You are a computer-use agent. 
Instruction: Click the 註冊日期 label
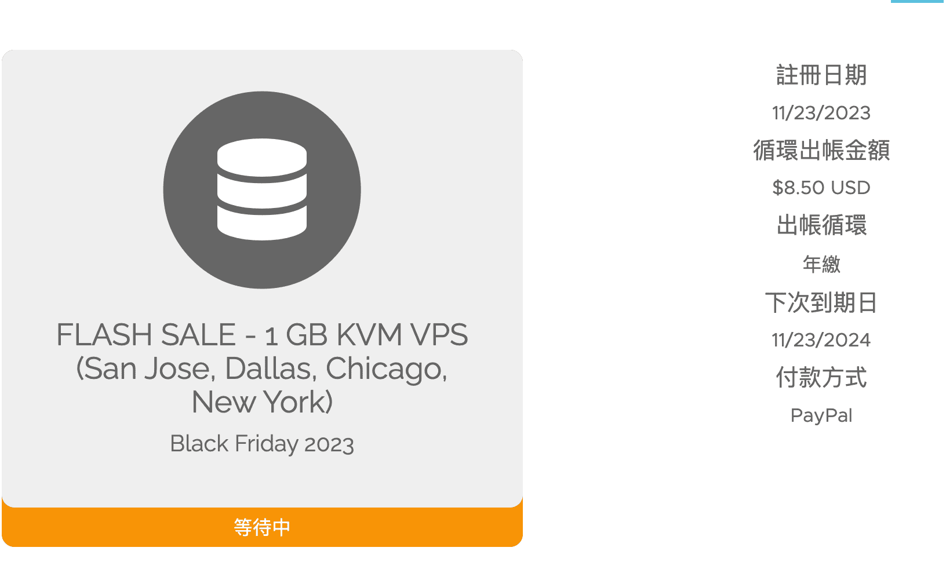tap(821, 75)
